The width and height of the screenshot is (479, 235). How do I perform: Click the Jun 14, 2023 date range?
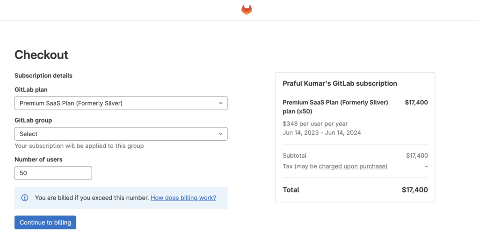[322, 133]
